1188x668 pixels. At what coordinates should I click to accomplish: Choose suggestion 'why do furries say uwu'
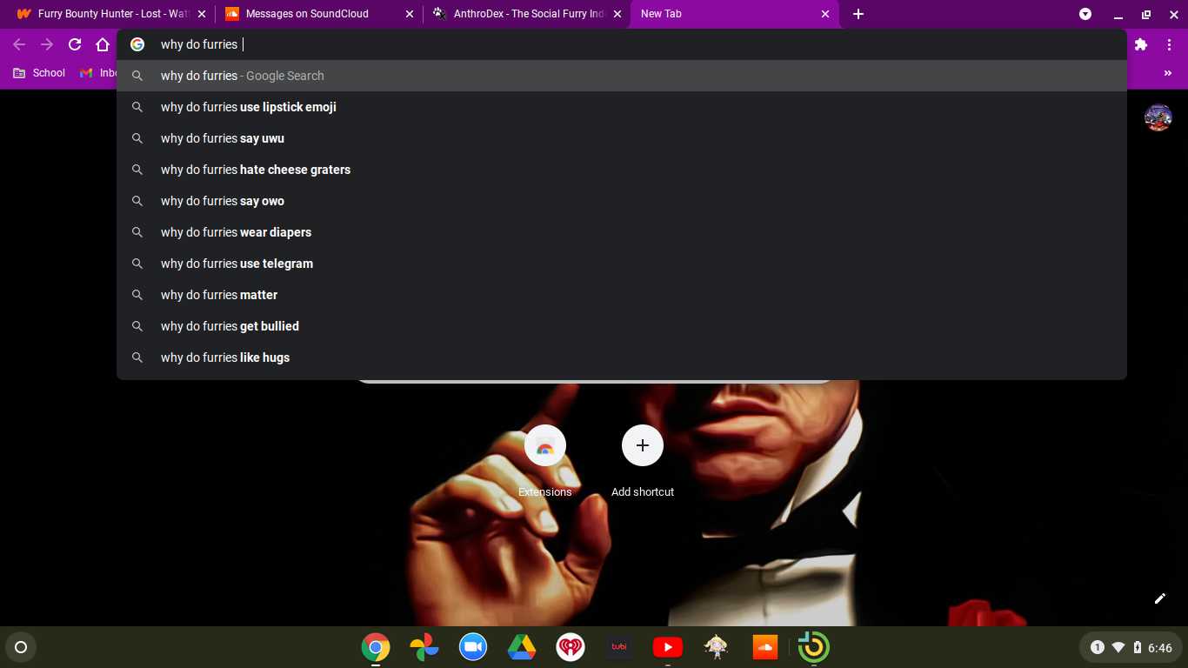622,138
